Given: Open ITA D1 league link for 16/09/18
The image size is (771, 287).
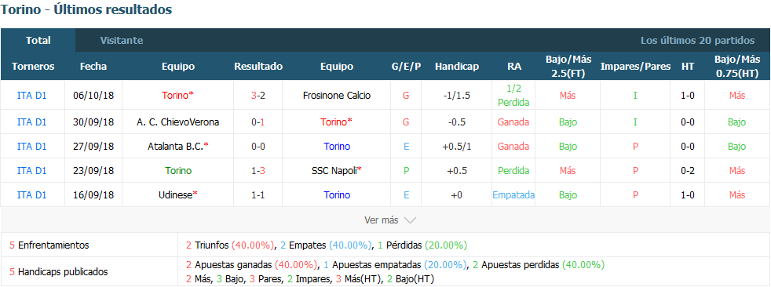Looking at the screenshot, I should tap(32, 195).
